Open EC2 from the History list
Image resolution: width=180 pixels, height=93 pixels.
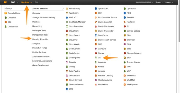tap(8, 22)
